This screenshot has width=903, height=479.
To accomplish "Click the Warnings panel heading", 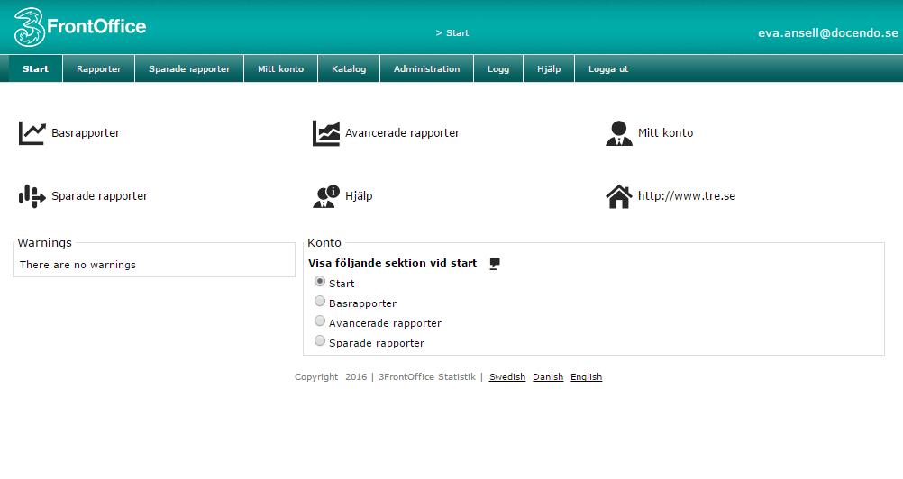I will pyautogui.click(x=45, y=243).
